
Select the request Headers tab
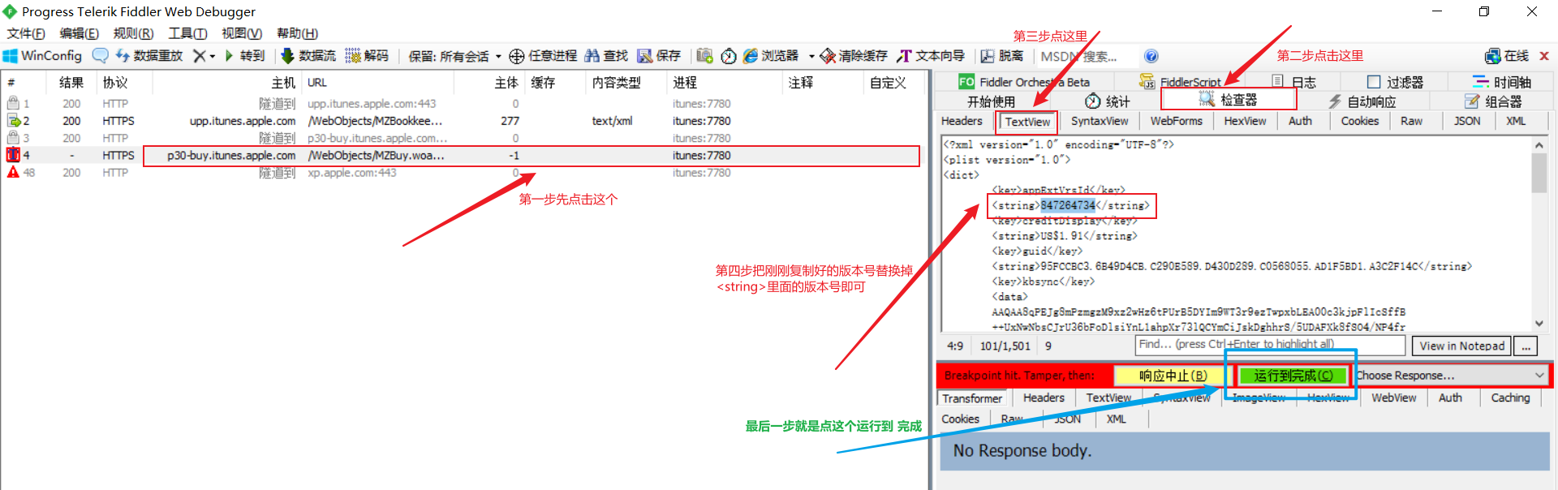coord(962,121)
